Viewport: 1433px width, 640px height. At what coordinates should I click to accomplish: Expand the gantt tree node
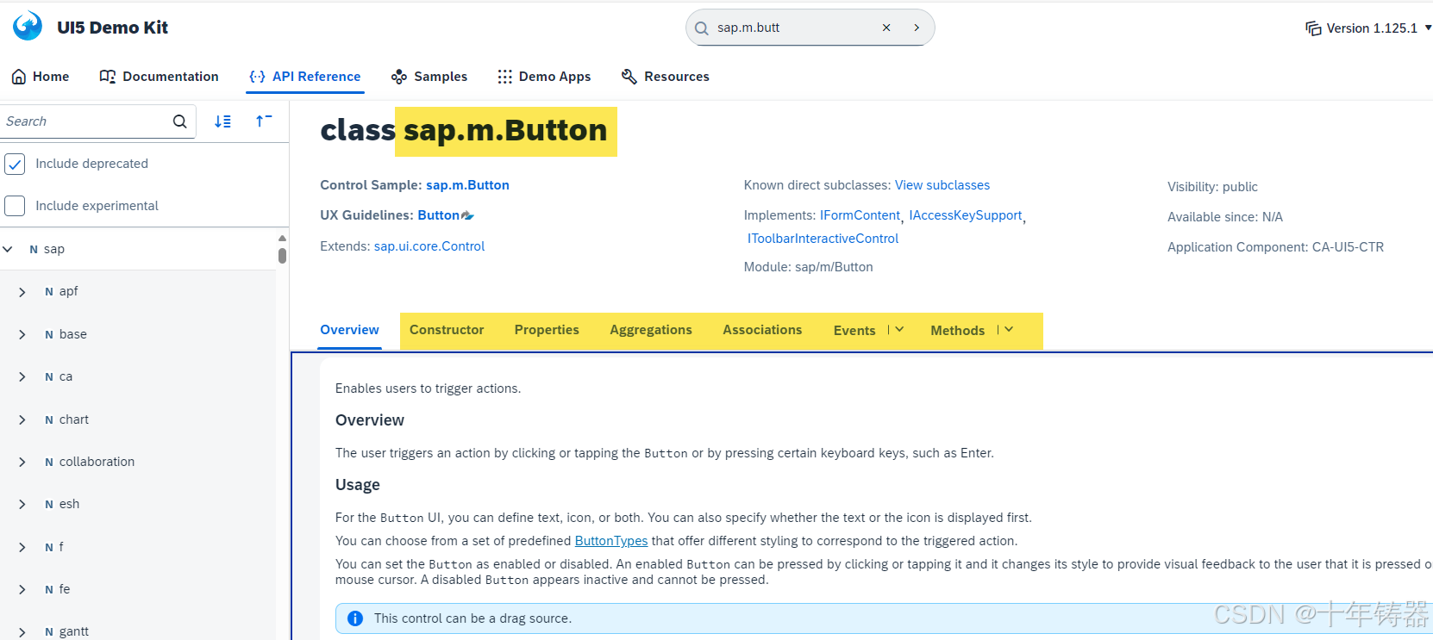pos(22,631)
